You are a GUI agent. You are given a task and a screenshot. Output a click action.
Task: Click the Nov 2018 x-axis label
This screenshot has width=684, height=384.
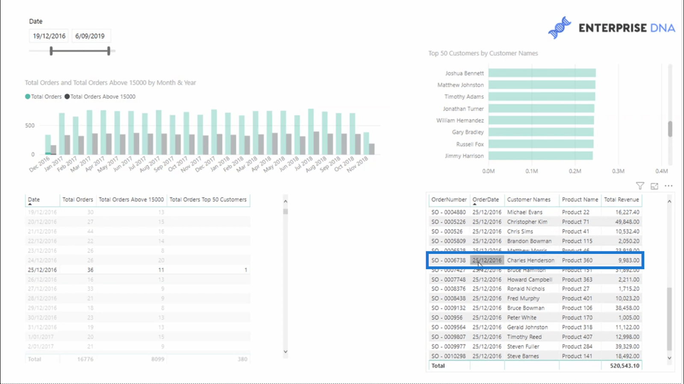click(357, 164)
